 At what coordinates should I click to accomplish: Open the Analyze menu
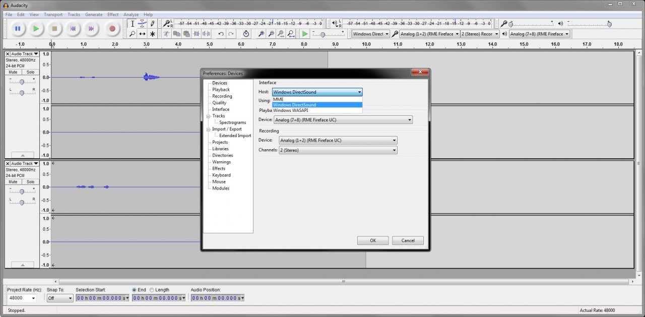click(x=131, y=15)
